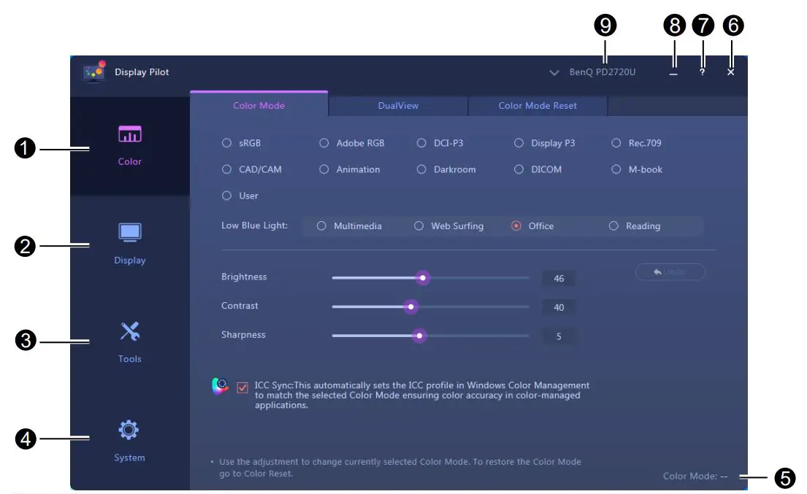Viewport: 807px width, 494px height.
Task: Click the Contrast value field showing 40
Action: (x=559, y=307)
